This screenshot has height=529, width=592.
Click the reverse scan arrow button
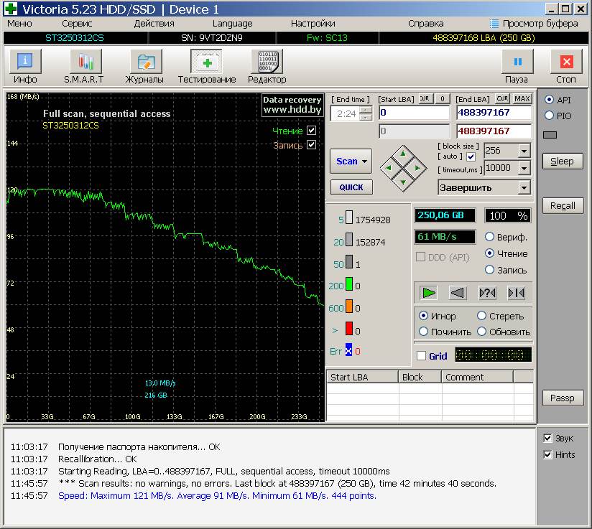point(458,293)
